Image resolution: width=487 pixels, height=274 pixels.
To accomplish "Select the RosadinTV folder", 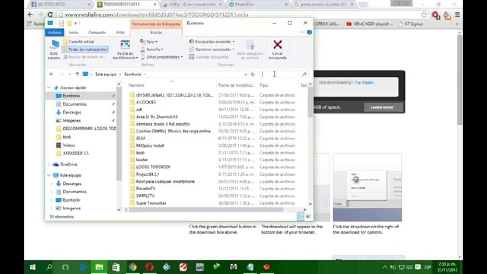I will click(x=145, y=189).
